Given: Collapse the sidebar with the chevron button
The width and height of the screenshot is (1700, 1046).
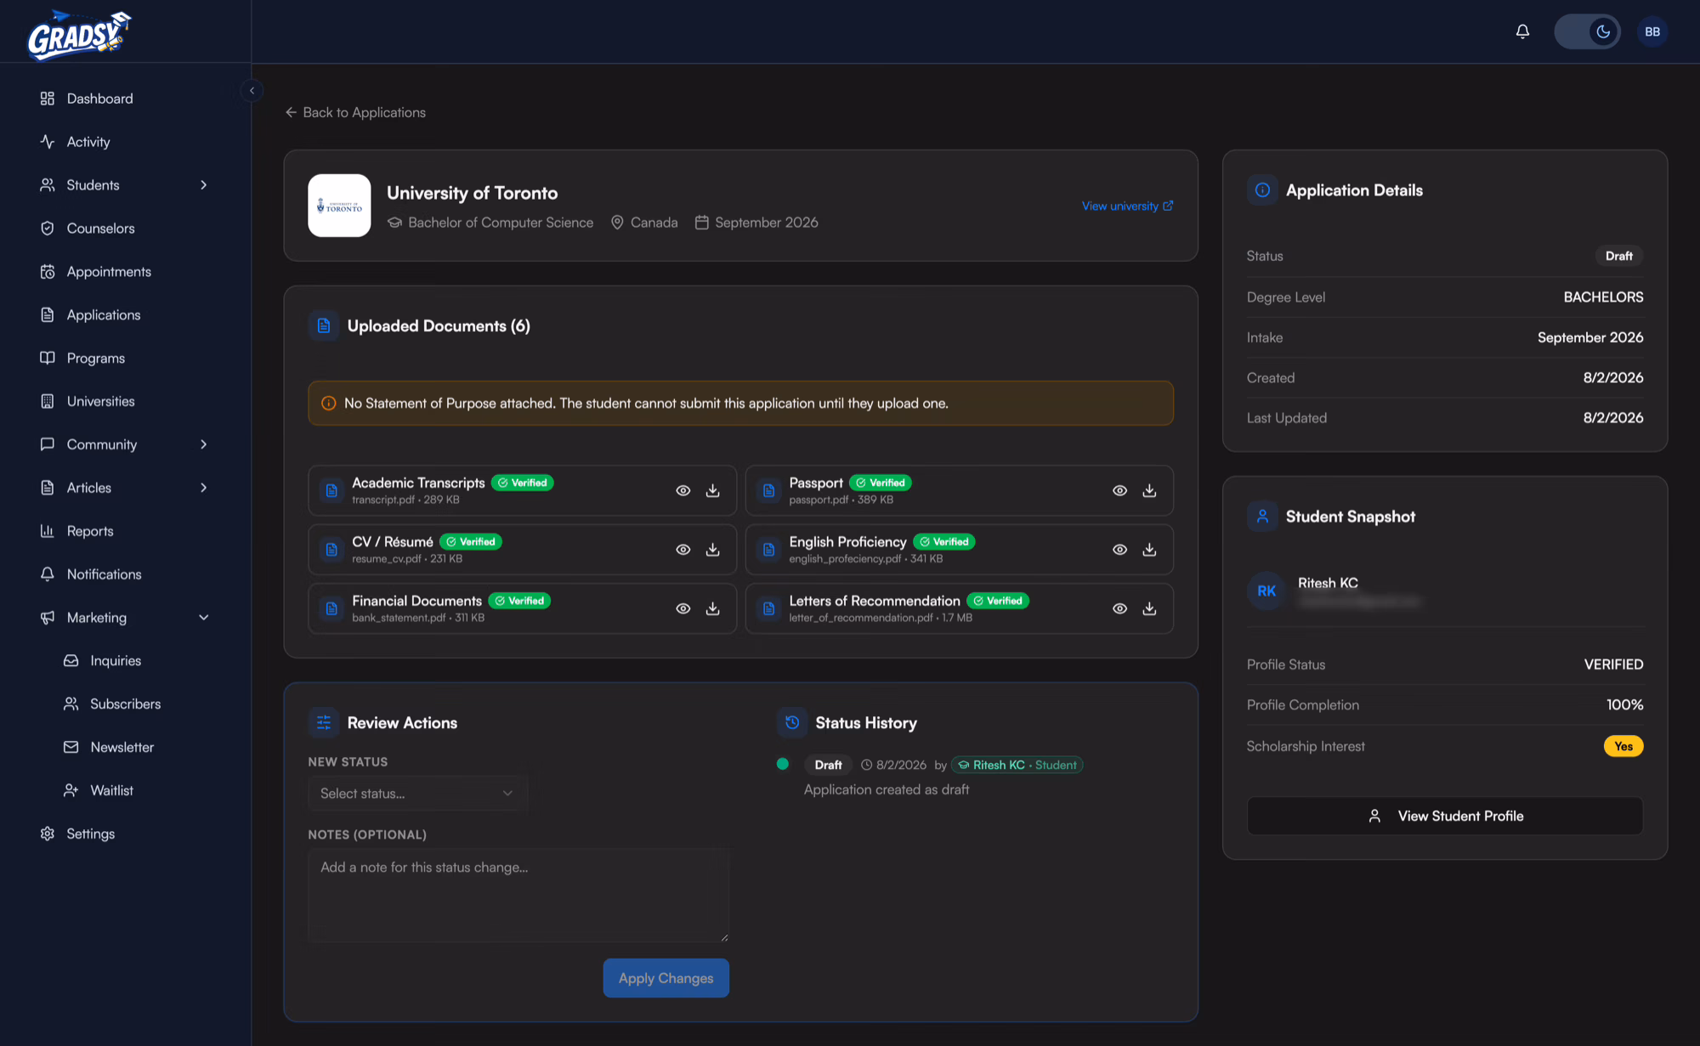Looking at the screenshot, I should 252,90.
